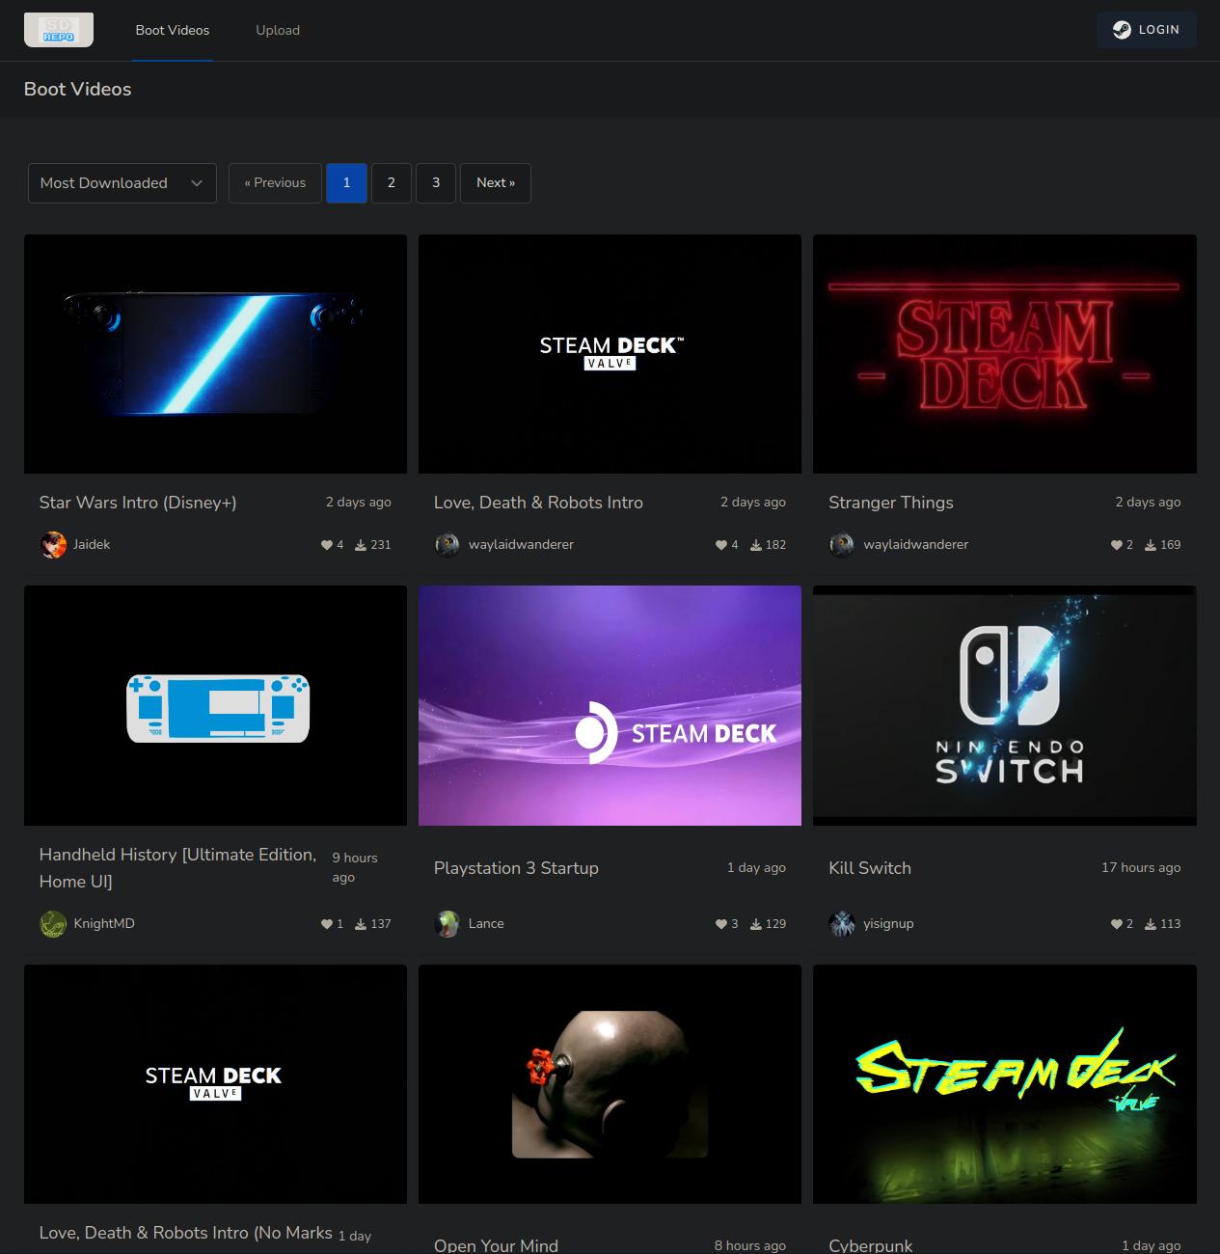Click waylaidwanderer avatar under Love, Death & Robots Intro
1220x1254 pixels.
pos(447,545)
